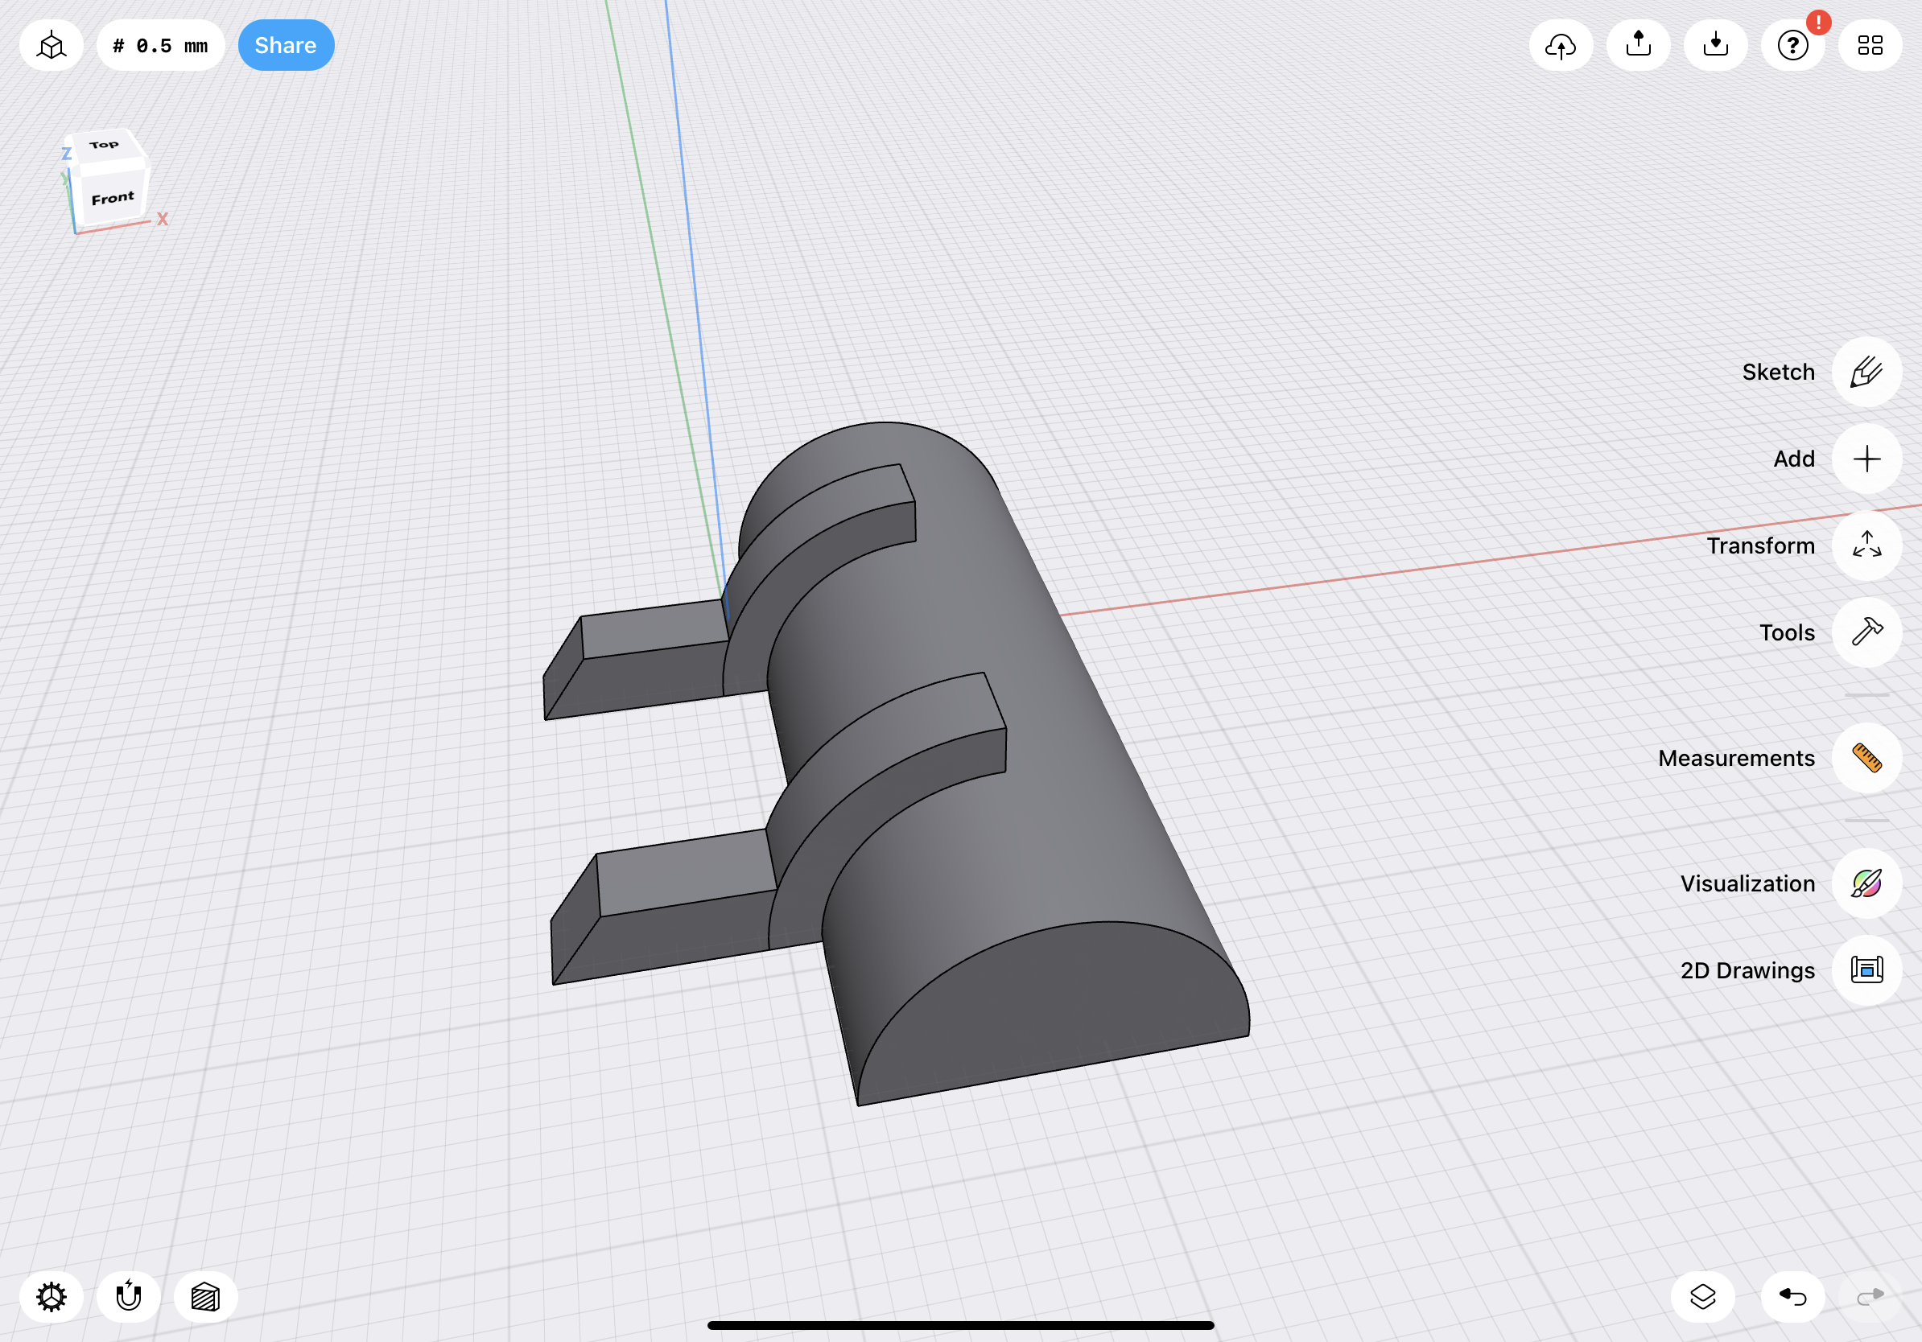Click the Add menu label
Screen dimensions: 1922x1342
pyautogui.click(x=1794, y=459)
